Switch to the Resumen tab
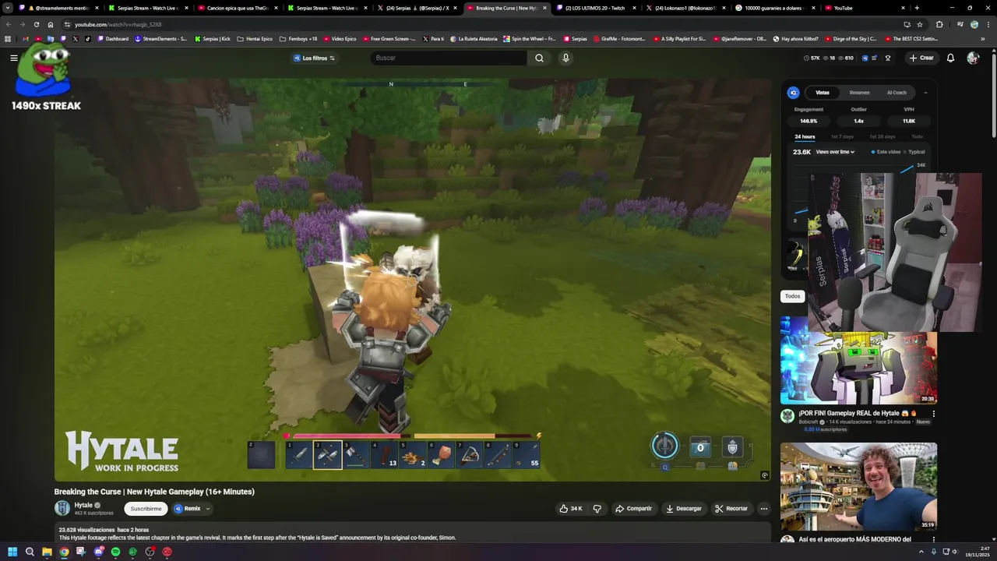Viewport: 997px width, 561px height. pyautogui.click(x=859, y=93)
